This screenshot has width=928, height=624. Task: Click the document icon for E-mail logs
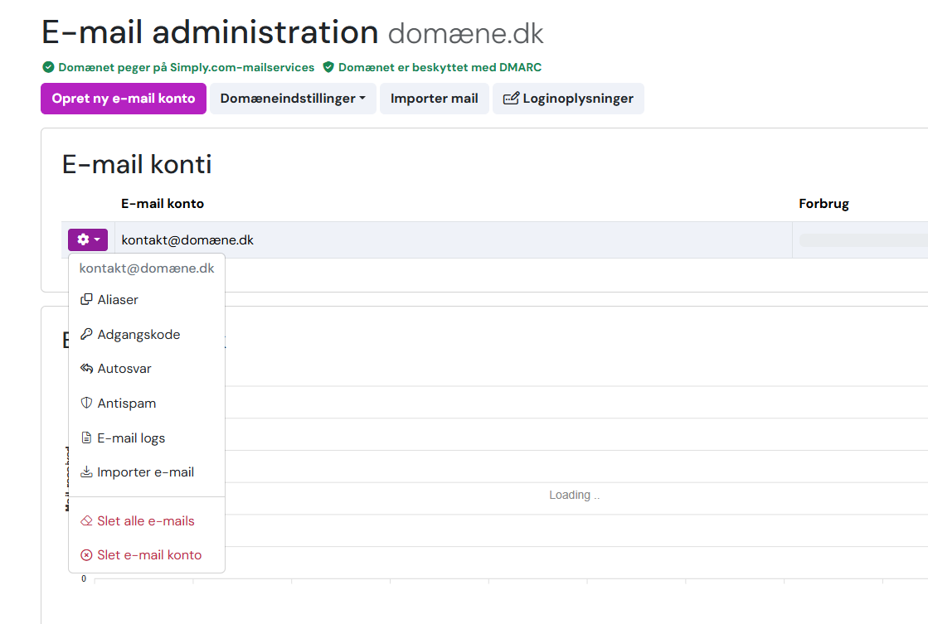click(x=86, y=438)
